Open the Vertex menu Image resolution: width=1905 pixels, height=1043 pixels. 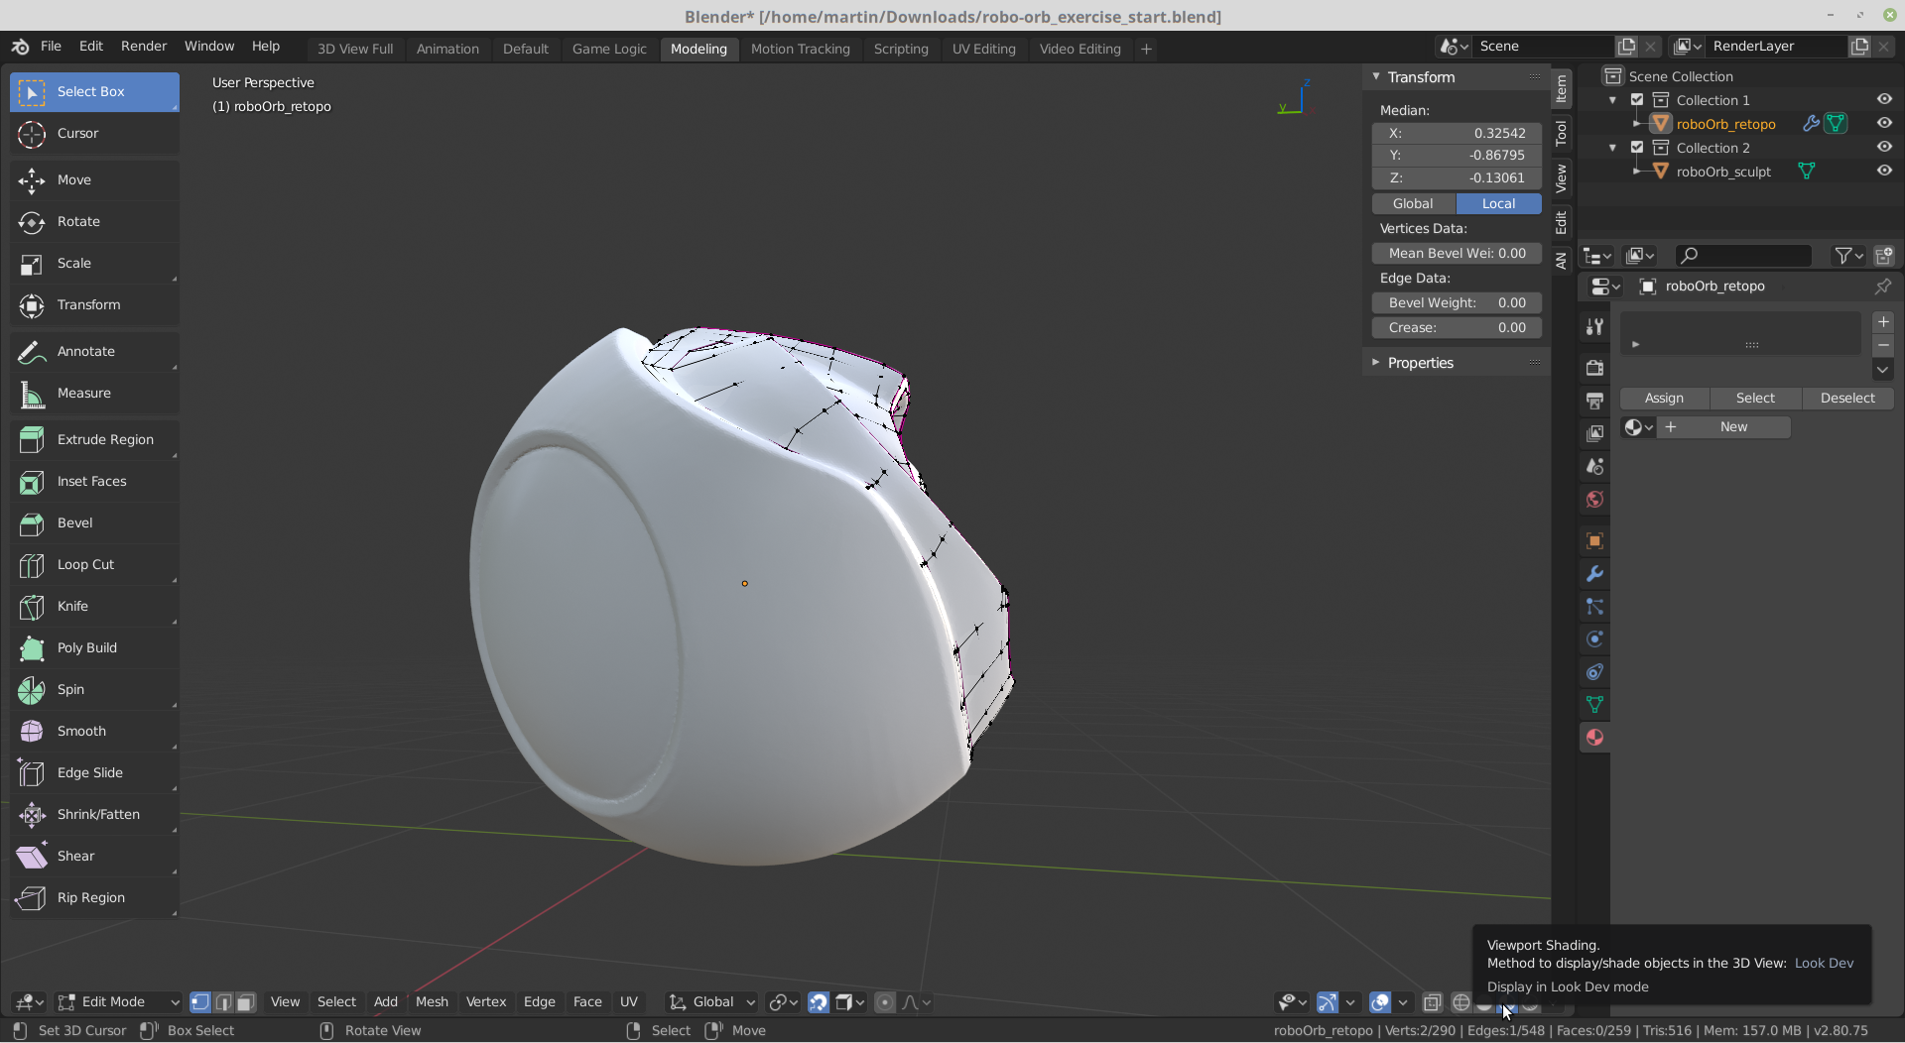point(486,1002)
